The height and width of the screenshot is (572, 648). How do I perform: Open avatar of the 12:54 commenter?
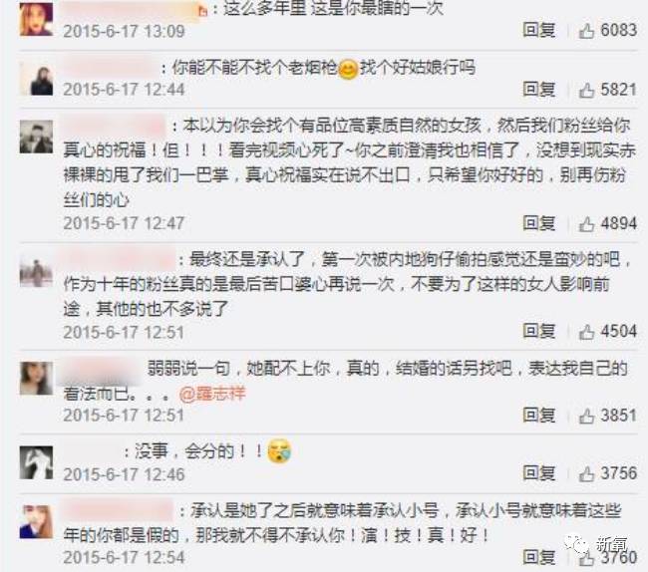pyautogui.click(x=36, y=521)
